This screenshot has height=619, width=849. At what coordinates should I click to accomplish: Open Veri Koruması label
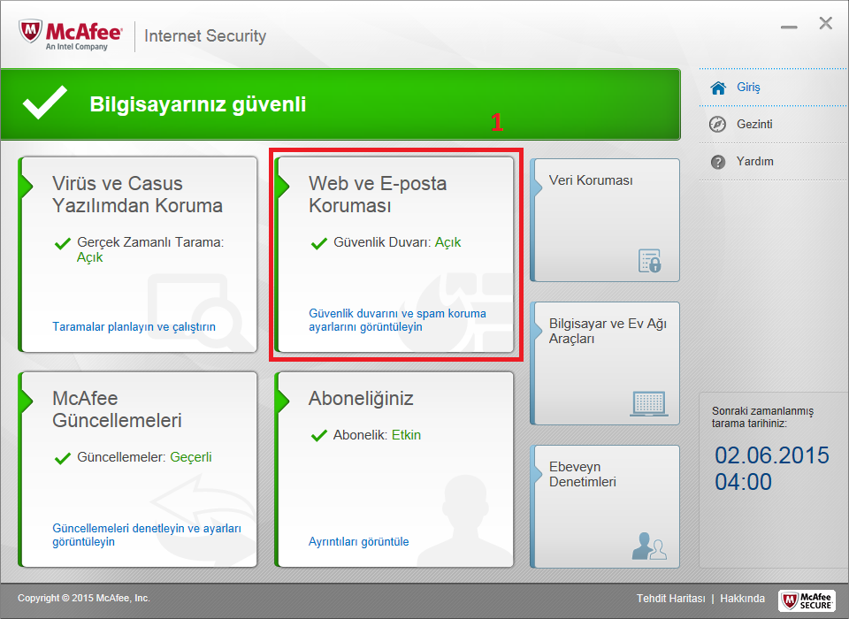pos(591,180)
